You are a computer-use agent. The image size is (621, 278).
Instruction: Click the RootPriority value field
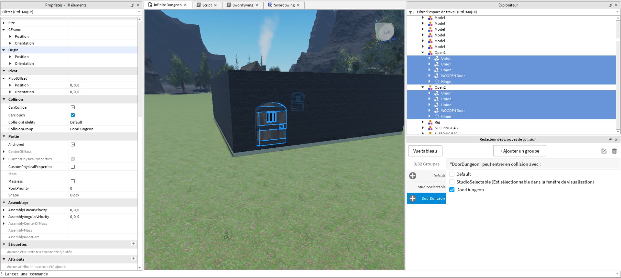[103, 188]
